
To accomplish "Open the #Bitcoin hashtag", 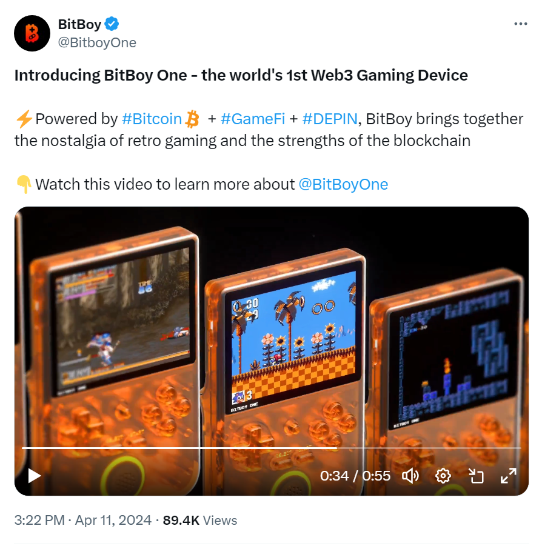I will pos(152,119).
